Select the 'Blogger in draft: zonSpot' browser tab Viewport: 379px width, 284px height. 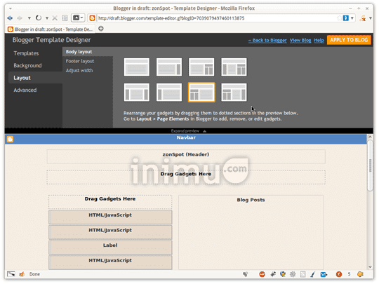51,29
